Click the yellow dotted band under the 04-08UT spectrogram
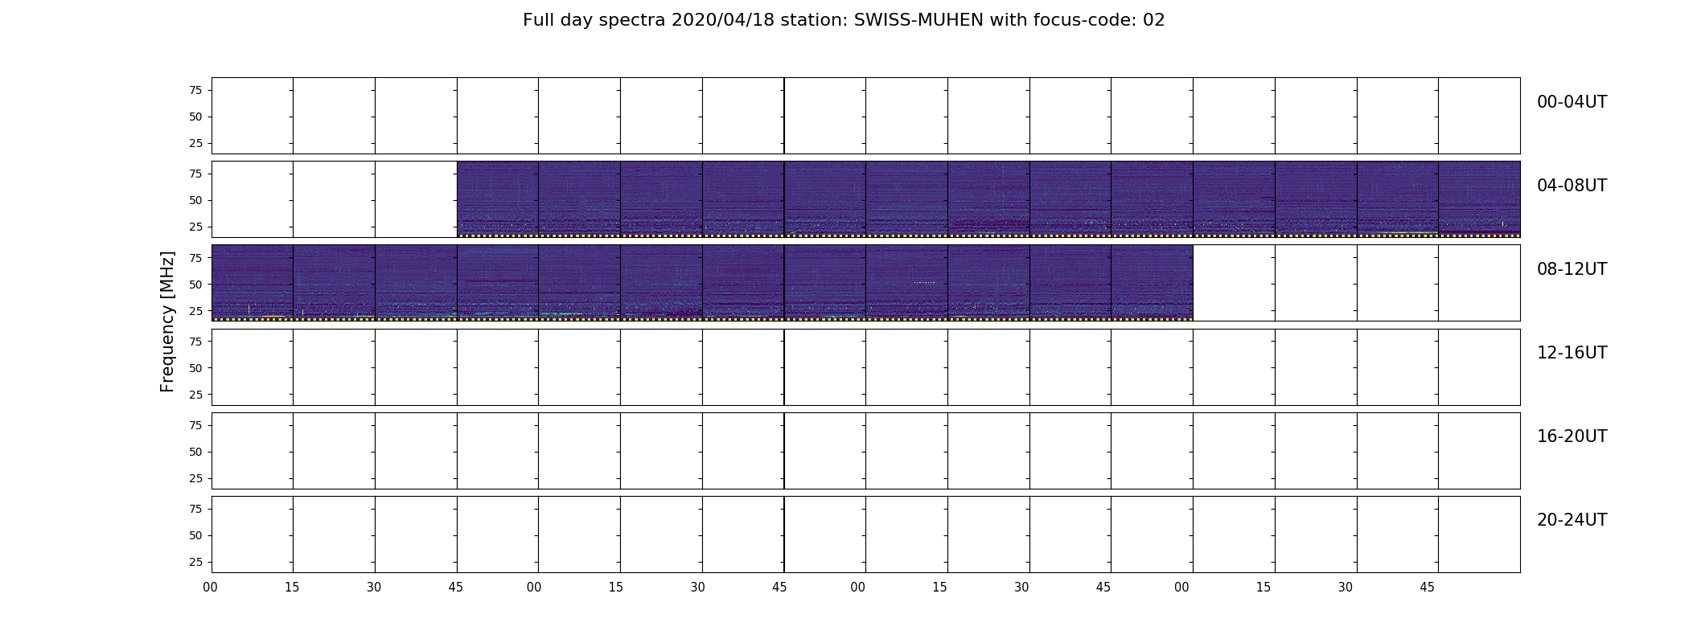 (988, 235)
